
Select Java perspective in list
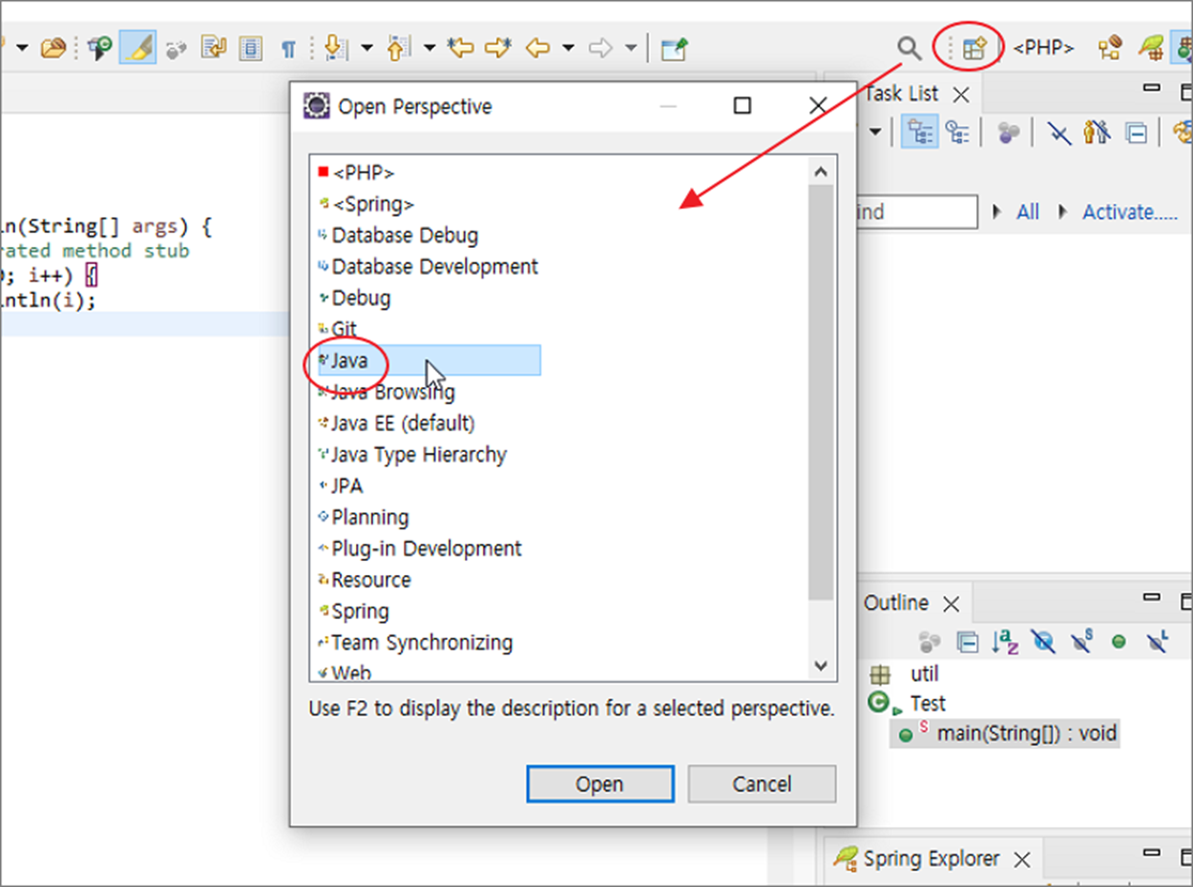[429, 361]
